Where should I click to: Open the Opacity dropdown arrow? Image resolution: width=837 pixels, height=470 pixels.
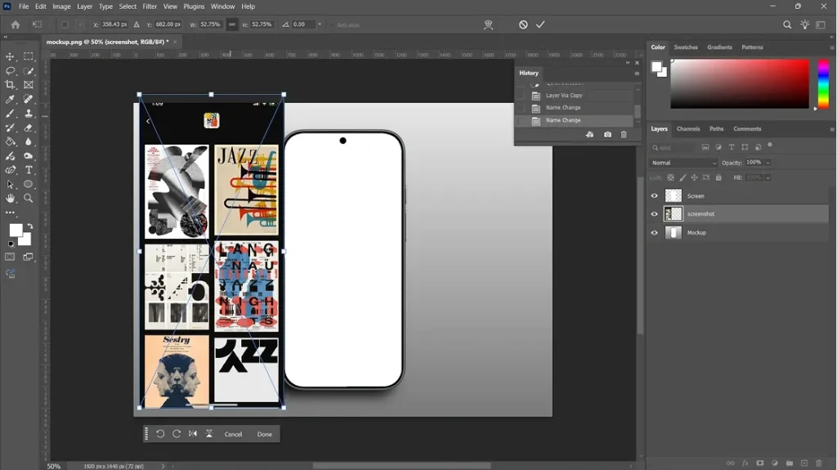click(x=768, y=163)
